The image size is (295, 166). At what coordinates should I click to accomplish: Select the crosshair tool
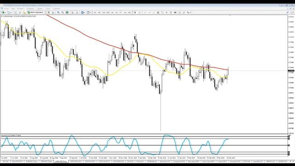click(140, 12)
